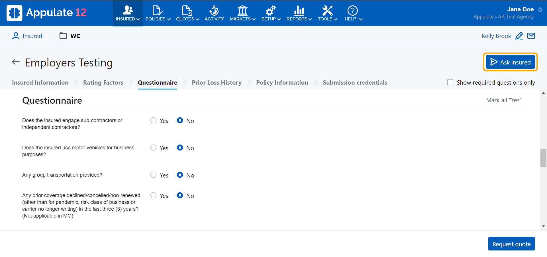Expand the Markets dropdown menu
Screen dimensions: 547x257
click(242, 13)
